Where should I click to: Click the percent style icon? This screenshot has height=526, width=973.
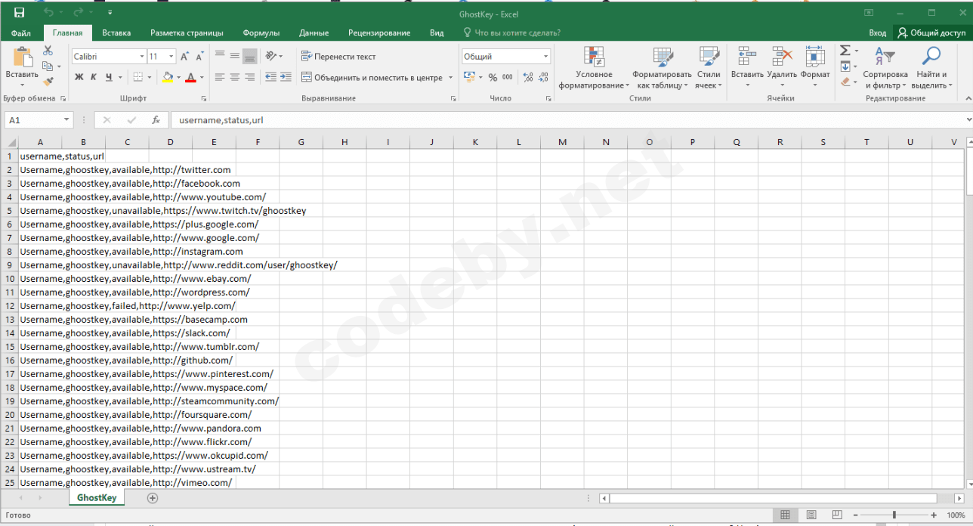coord(493,77)
